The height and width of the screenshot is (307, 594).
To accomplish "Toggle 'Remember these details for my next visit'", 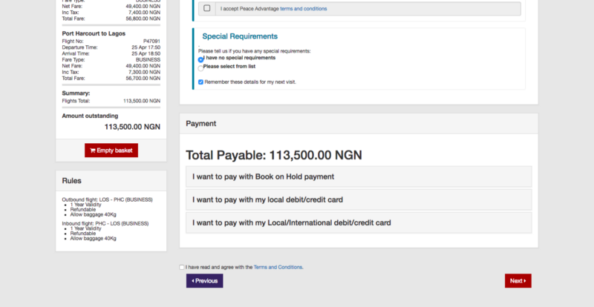I will [200, 82].
